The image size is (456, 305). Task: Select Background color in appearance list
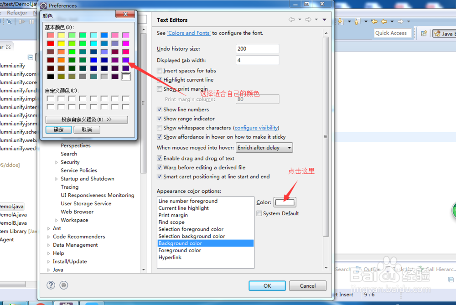pyautogui.click(x=205, y=243)
